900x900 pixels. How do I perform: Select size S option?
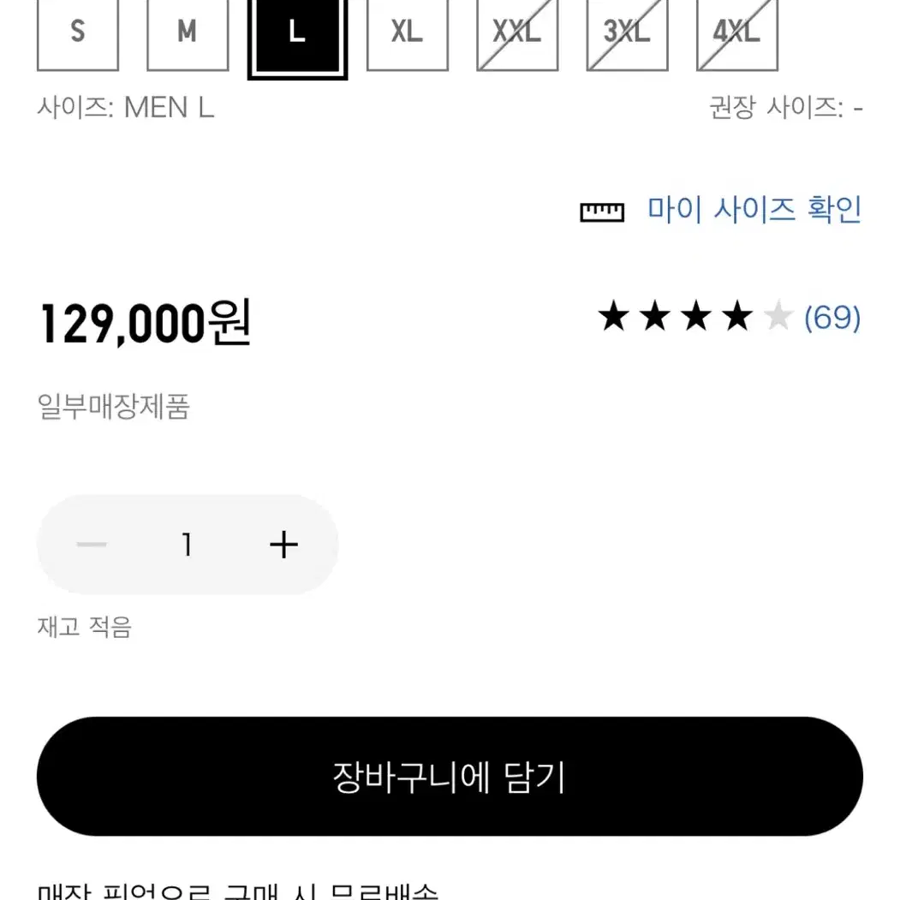coord(77,33)
